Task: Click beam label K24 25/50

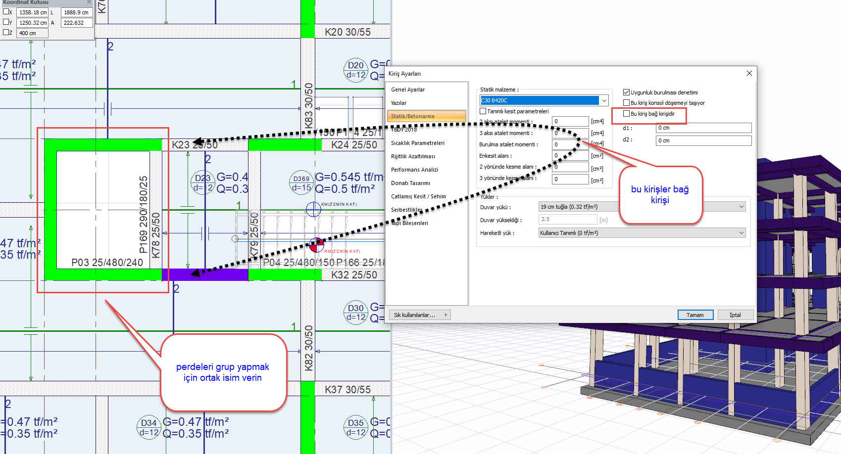Action: pyautogui.click(x=354, y=145)
